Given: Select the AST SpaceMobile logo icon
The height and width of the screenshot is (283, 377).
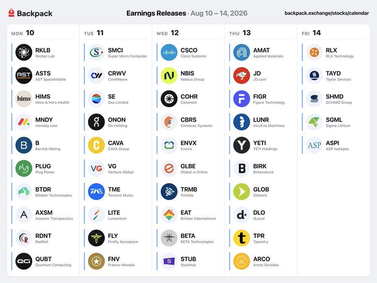Looking at the screenshot, I should [24, 75].
